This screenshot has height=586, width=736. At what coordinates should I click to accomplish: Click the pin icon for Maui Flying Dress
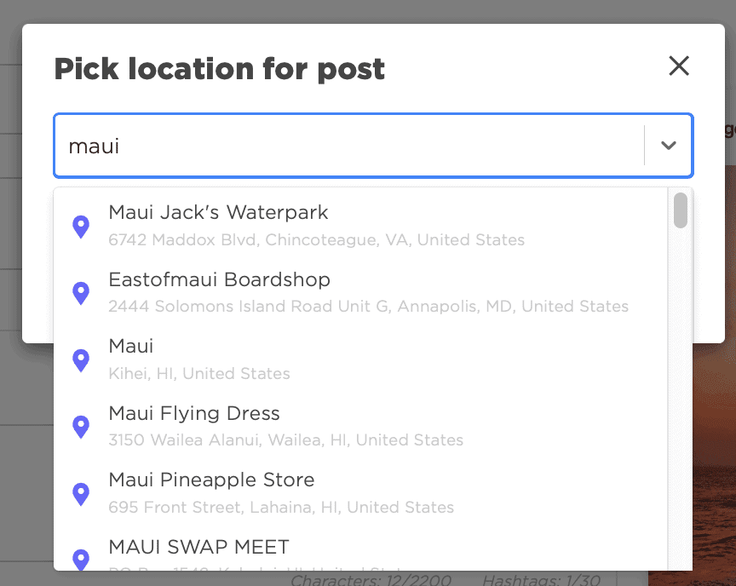[81, 427]
